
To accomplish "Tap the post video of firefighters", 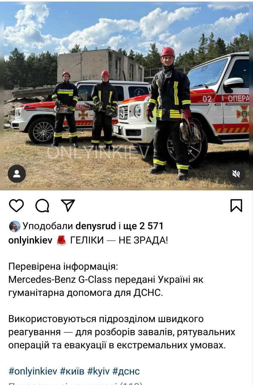I will 126,96.
